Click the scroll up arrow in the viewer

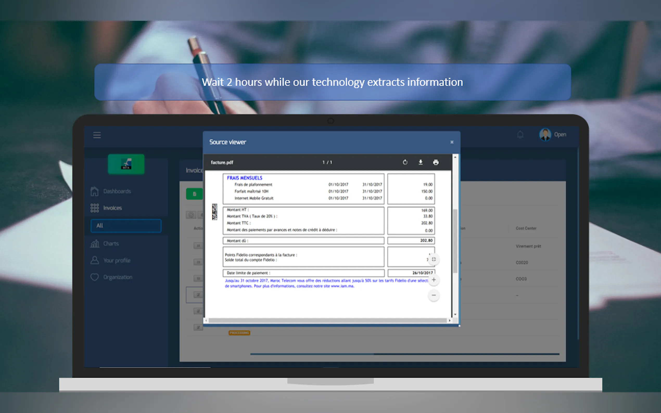455,157
